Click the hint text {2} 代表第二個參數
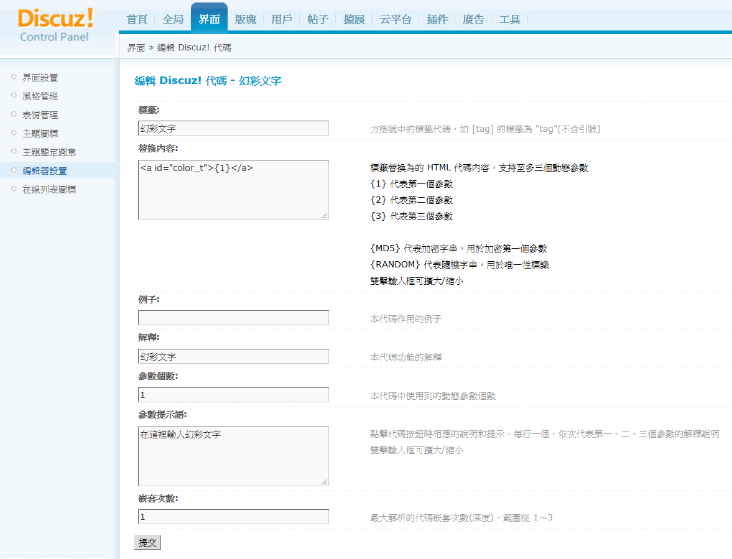Viewport: 732px width, 559px height. pos(411,200)
